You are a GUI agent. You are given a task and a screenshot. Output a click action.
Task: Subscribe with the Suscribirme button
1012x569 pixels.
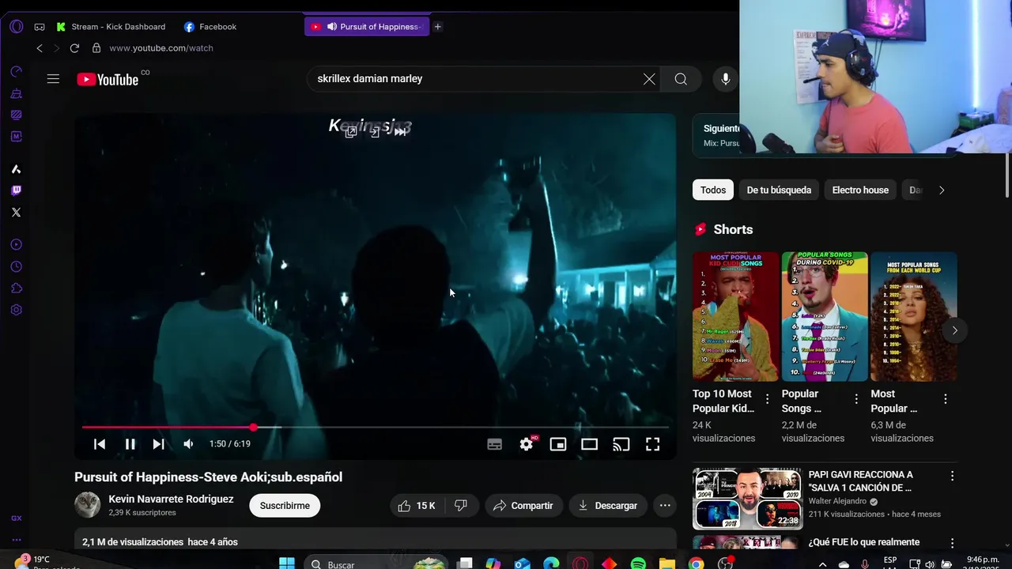pos(285,506)
